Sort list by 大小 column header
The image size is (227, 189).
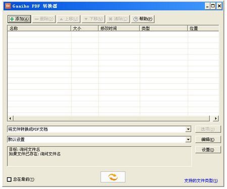point(85,28)
